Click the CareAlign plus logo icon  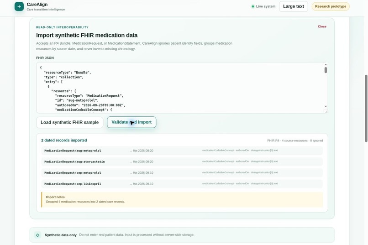(x=19, y=6)
